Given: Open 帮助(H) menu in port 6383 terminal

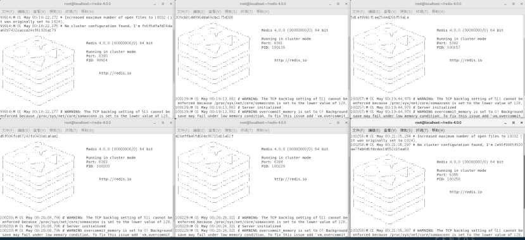Looking at the screenshot, I should click(x=87, y=130).
